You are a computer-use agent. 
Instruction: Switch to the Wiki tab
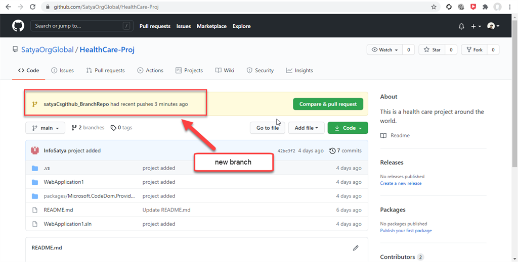(x=225, y=70)
